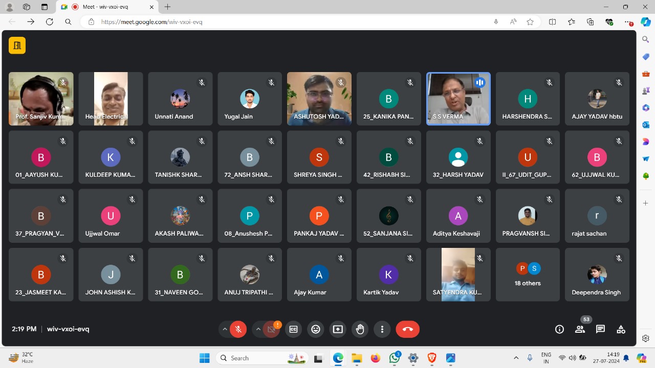Click the meet.google.com address bar

coord(287,22)
